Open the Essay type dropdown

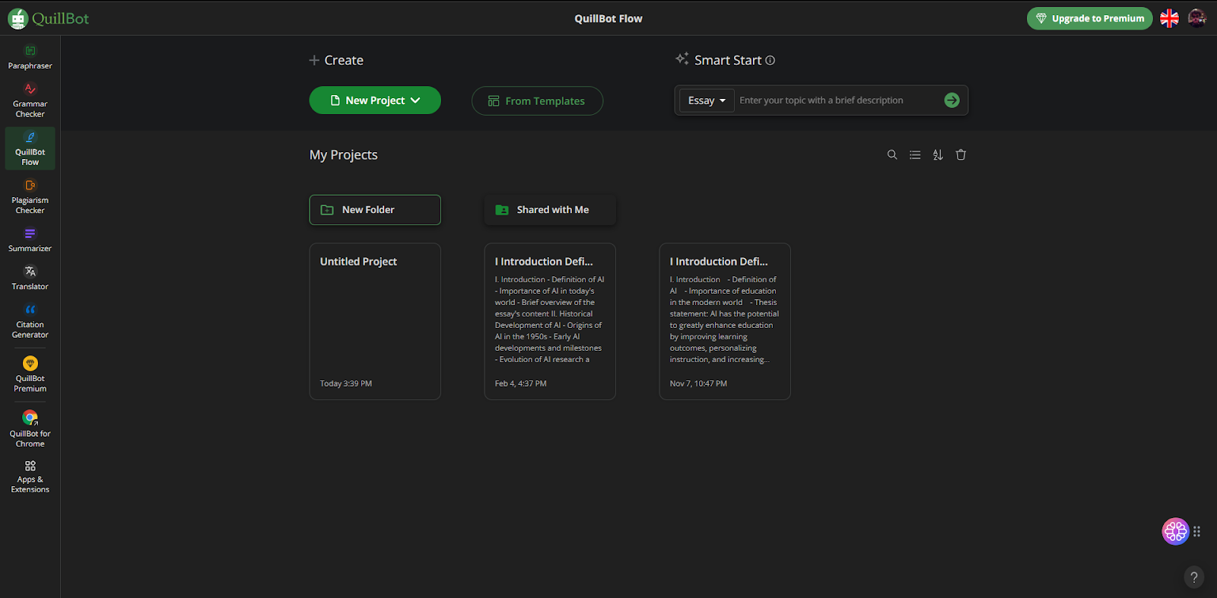click(x=707, y=100)
